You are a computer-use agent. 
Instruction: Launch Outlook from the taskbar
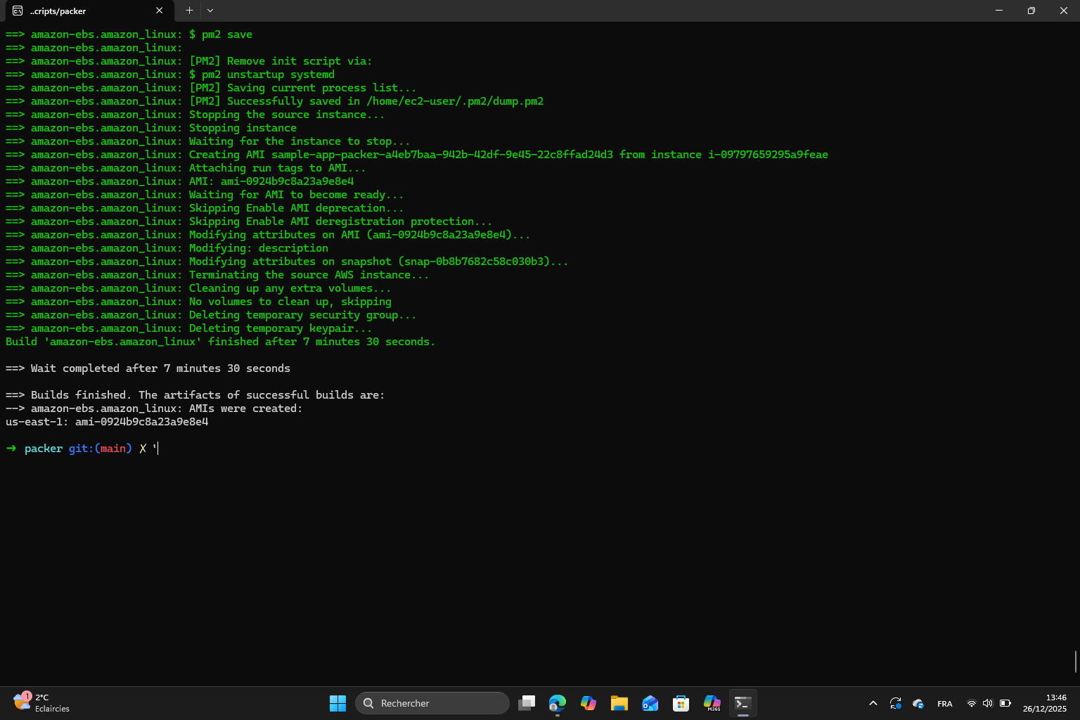[650, 703]
